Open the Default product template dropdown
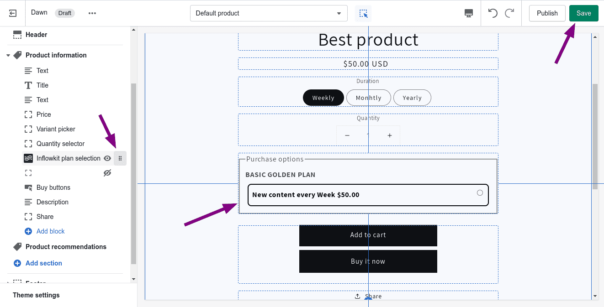 269,13
